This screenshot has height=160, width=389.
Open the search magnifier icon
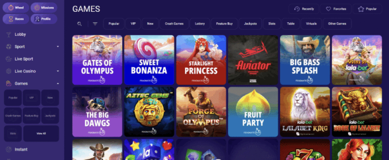pos(79,24)
